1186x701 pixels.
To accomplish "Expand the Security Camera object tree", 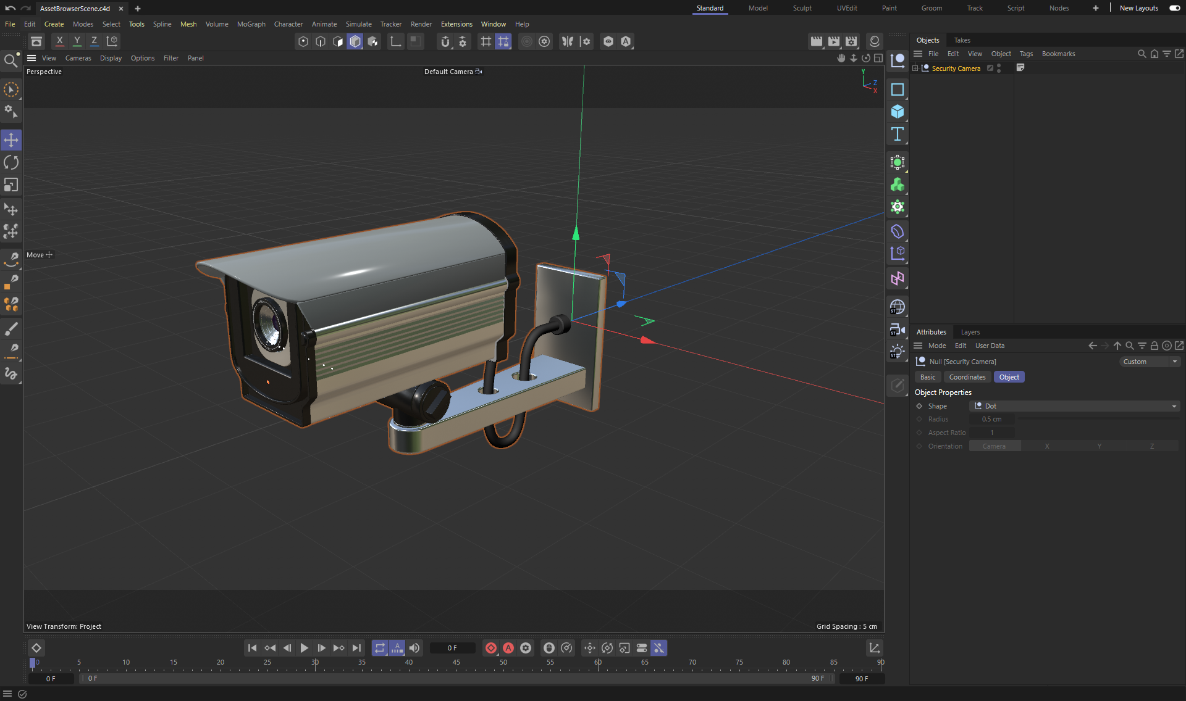I will (x=915, y=68).
